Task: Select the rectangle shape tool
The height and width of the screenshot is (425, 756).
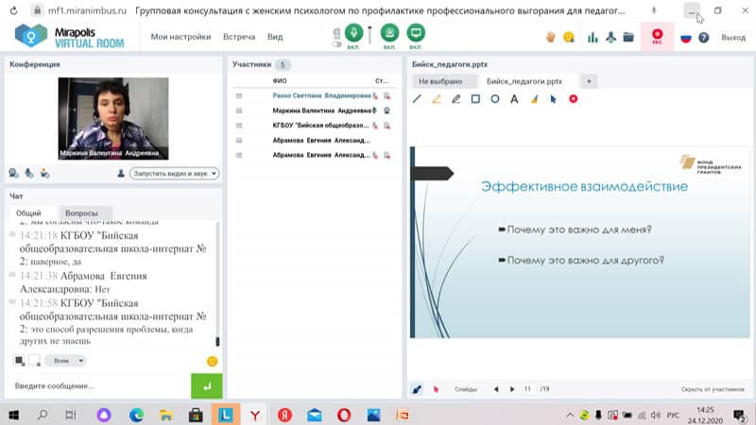Action: click(x=475, y=99)
